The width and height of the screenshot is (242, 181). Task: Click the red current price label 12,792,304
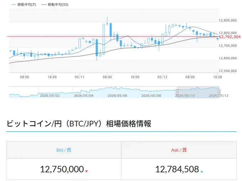point(230,37)
